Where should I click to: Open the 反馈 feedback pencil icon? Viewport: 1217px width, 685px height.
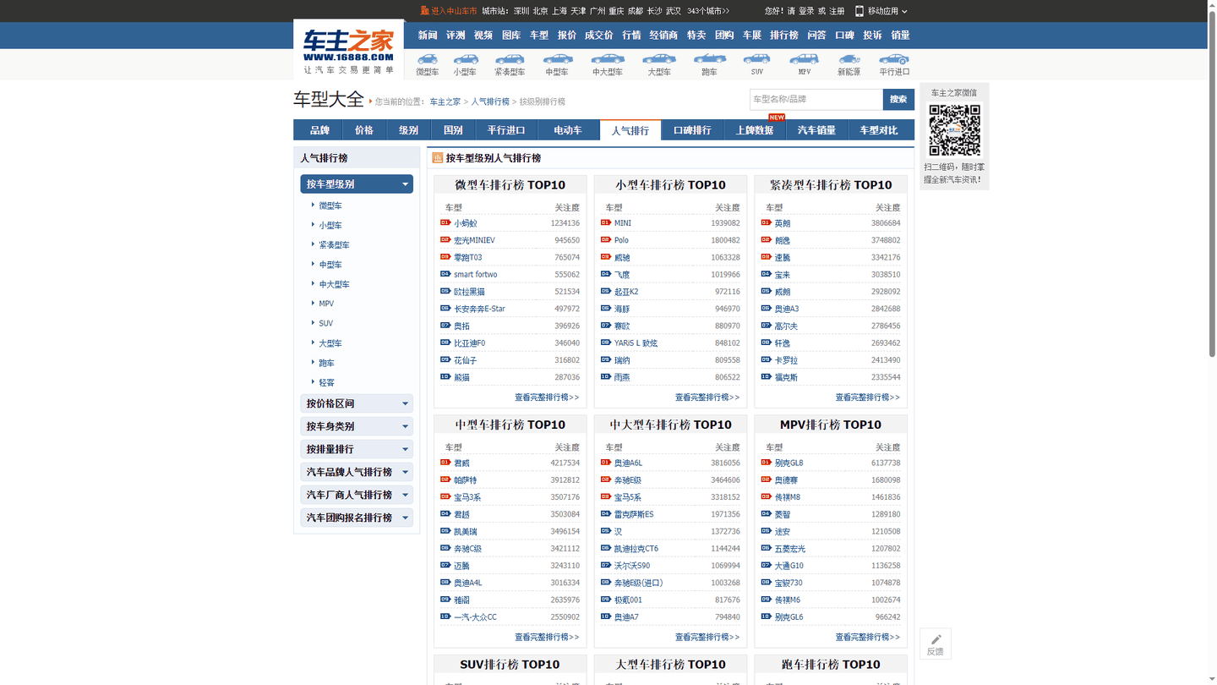(x=936, y=640)
